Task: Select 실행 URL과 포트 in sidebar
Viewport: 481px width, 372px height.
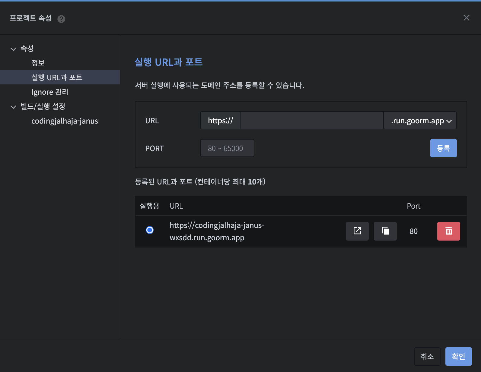Action: pos(60,77)
